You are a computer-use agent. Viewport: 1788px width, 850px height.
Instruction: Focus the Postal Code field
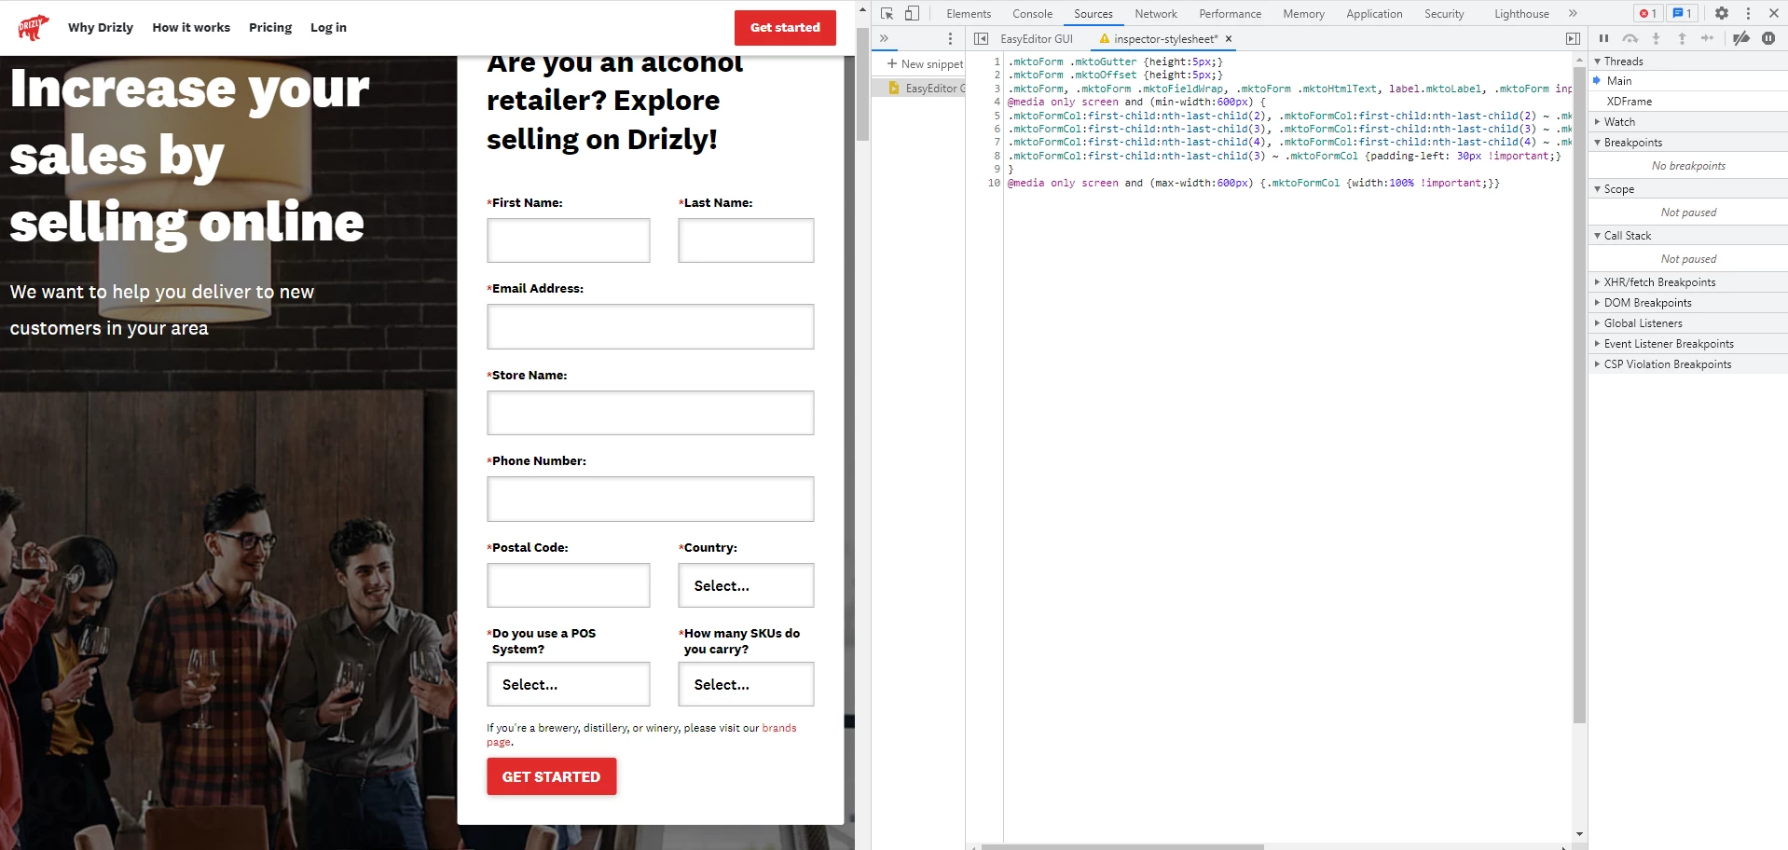568,585
